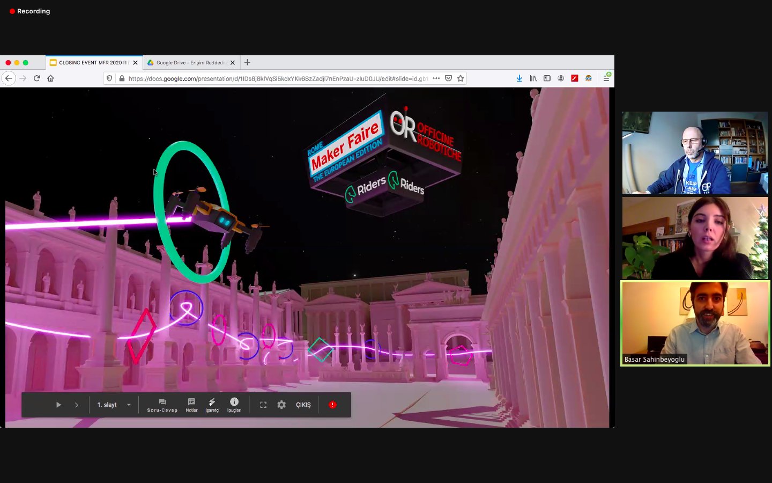Open the tracking protection shield icon
This screenshot has width=772, height=483.
(x=109, y=78)
